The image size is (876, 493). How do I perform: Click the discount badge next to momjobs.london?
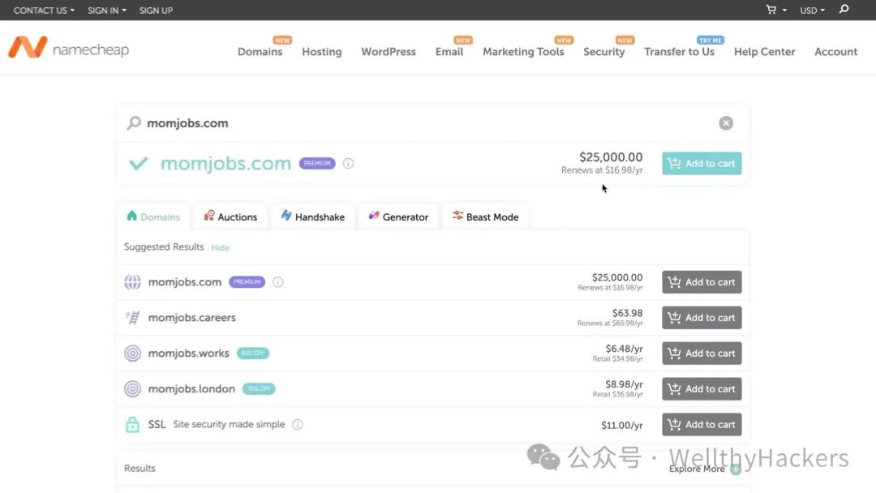coord(259,388)
